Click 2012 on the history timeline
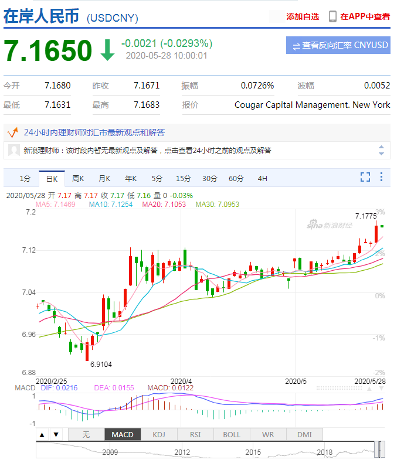The image size is (404, 463). click(x=182, y=452)
